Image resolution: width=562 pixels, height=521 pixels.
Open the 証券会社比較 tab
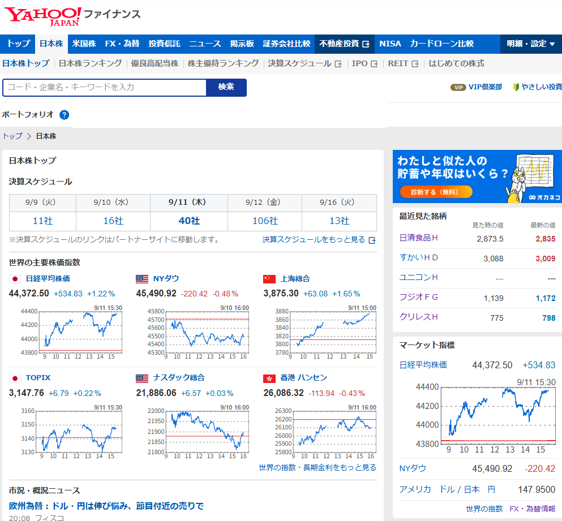286,44
